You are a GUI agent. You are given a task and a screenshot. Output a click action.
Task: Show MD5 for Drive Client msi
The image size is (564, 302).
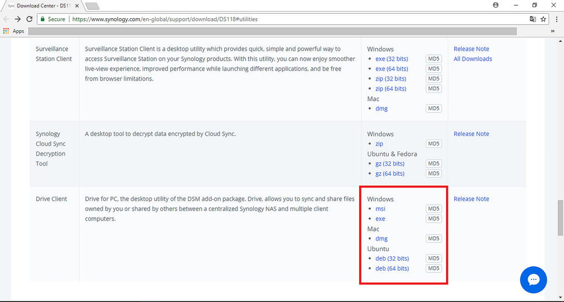(x=433, y=209)
